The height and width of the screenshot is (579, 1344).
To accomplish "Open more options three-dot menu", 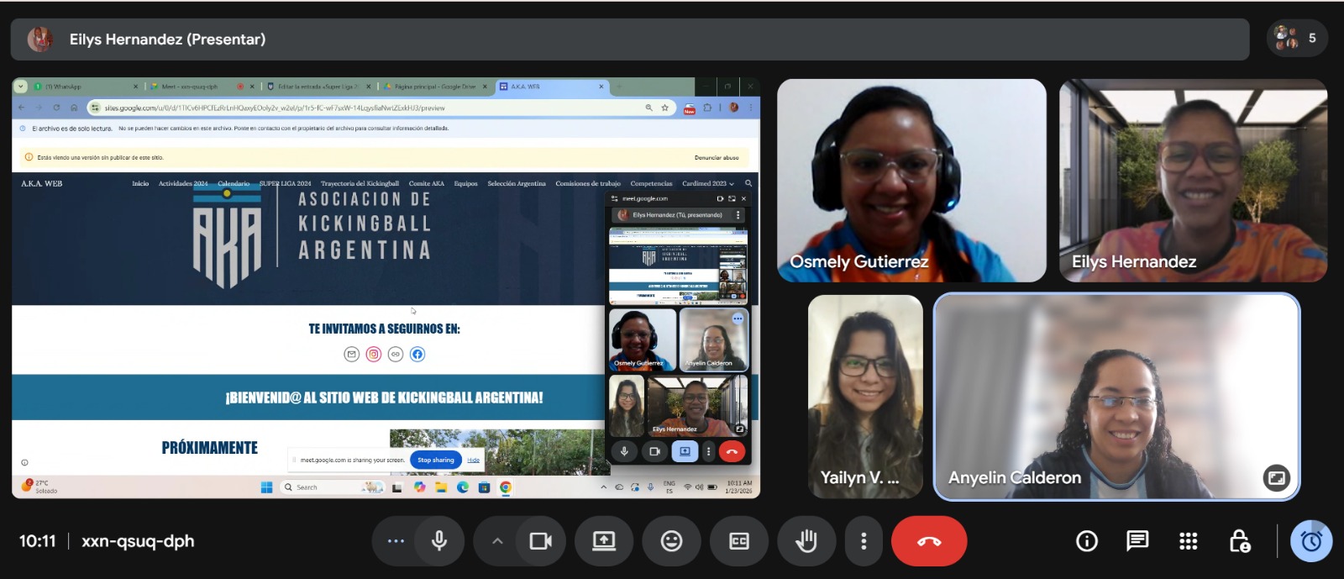I will click(x=864, y=541).
